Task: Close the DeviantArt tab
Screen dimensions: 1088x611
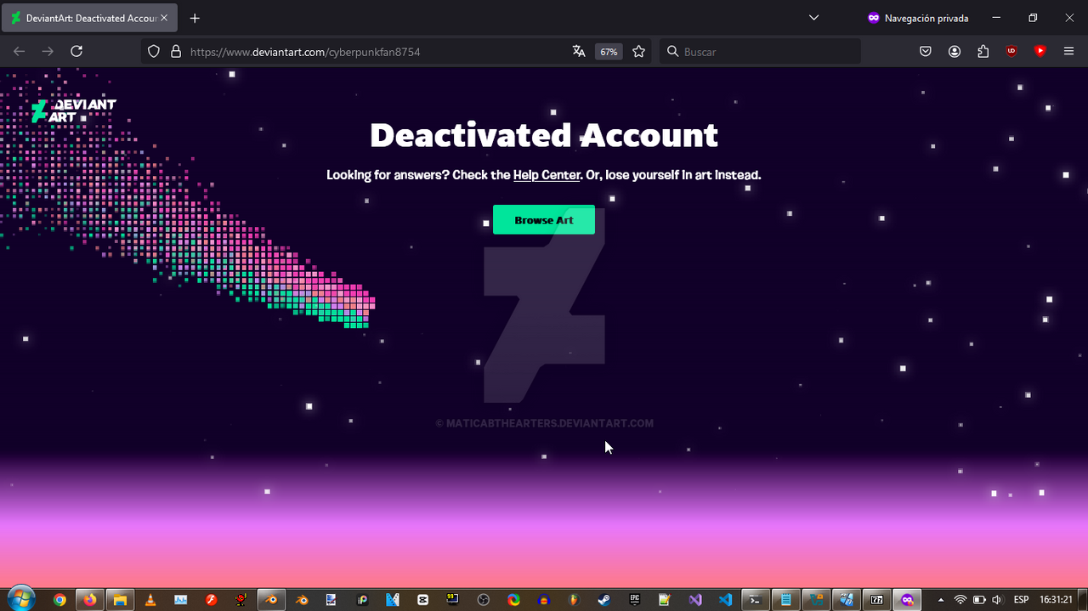Action: coord(164,18)
